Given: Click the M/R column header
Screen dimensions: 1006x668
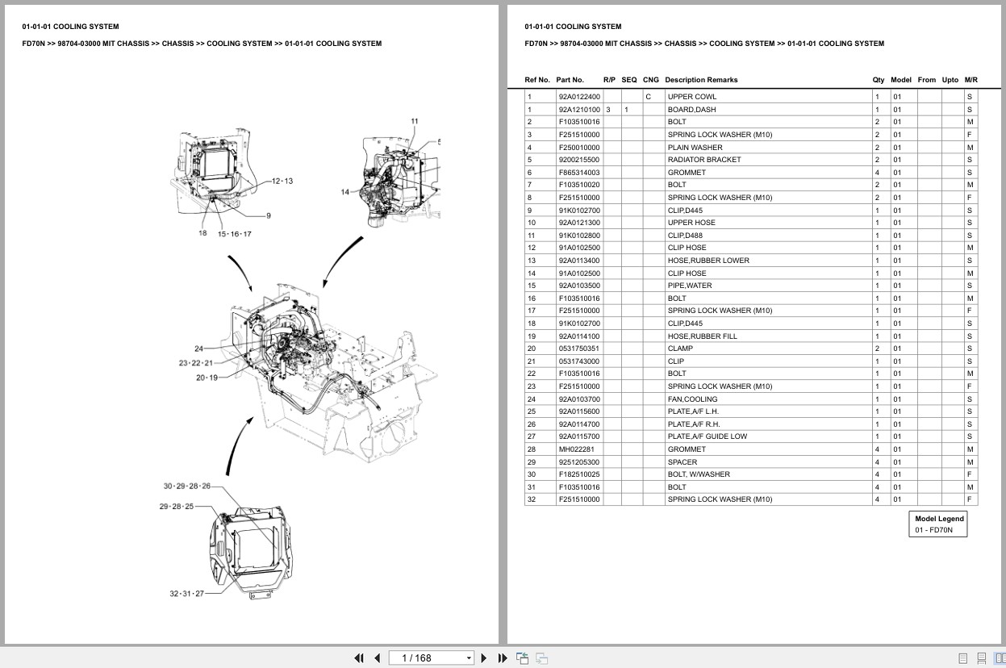Looking at the screenshot, I should point(971,80).
